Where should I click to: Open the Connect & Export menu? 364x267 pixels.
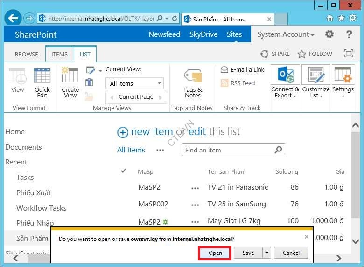[x=285, y=82]
